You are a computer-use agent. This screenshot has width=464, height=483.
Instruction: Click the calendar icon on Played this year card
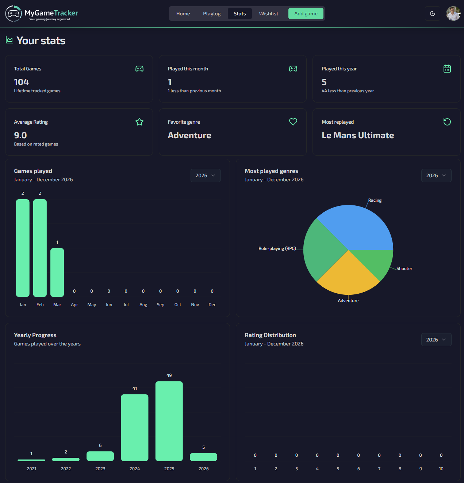(x=447, y=69)
